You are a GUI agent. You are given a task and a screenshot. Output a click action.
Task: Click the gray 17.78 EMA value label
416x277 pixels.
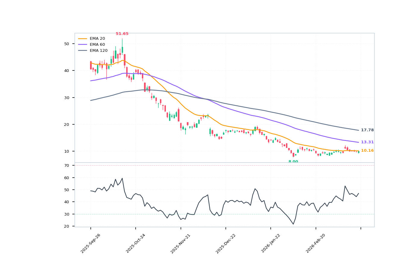367,130
